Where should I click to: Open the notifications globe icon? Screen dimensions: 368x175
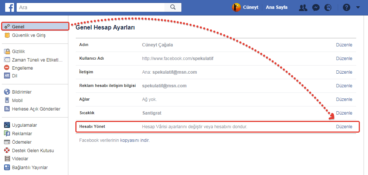[328, 7]
